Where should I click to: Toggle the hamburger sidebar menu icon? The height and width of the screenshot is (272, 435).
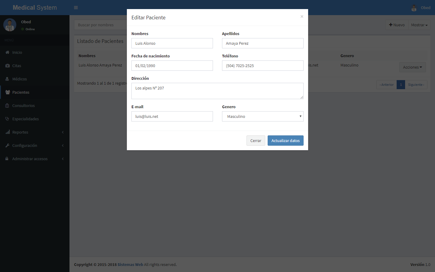pos(76,8)
